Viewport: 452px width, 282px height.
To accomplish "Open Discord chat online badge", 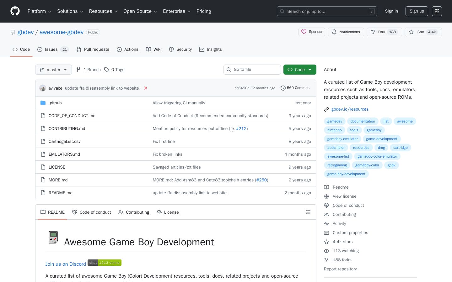I will click(x=105, y=263).
